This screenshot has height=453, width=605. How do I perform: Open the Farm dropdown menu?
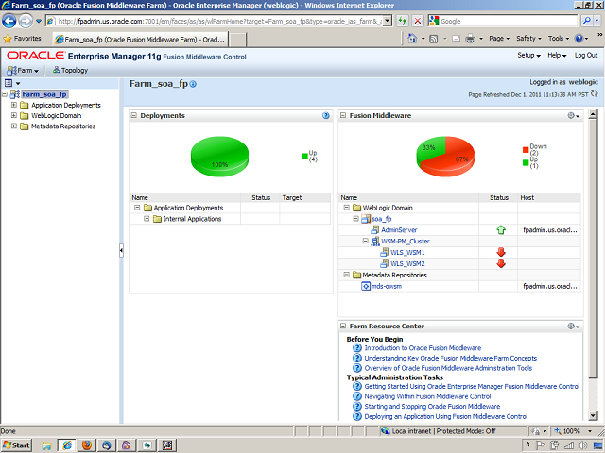(x=27, y=70)
